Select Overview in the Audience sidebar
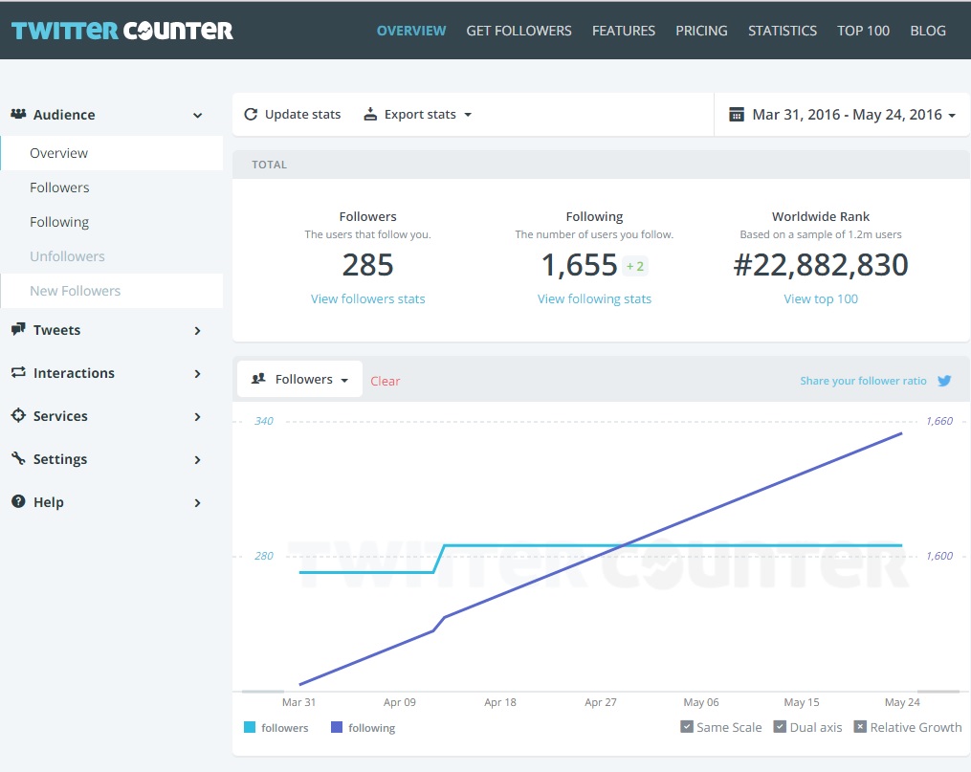The height and width of the screenshot is (772, 971). click(112, 153)
